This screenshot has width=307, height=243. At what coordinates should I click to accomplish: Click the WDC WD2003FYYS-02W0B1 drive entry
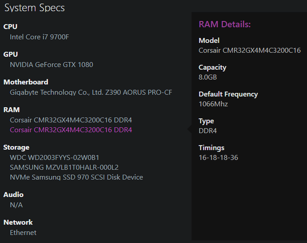coord(54,157)
